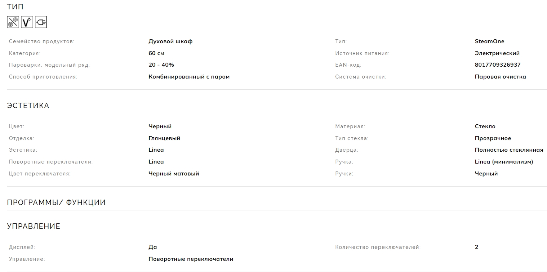Click the "Прозрачное" glass type value
547x272 pixels.
493,138
